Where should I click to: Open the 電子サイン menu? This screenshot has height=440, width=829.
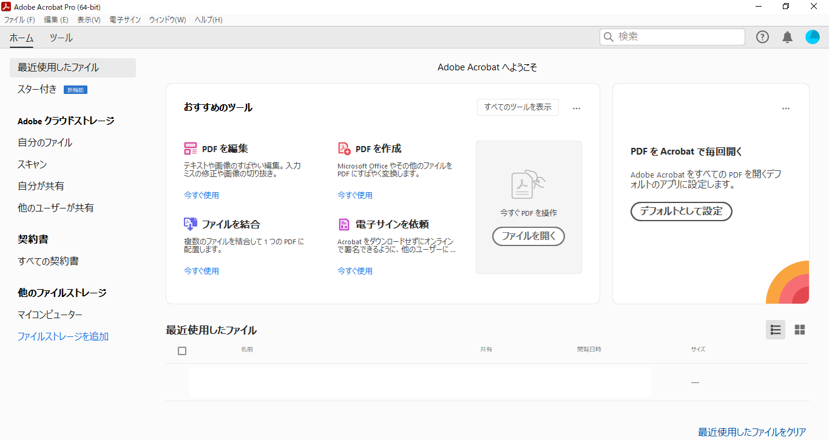125,20
